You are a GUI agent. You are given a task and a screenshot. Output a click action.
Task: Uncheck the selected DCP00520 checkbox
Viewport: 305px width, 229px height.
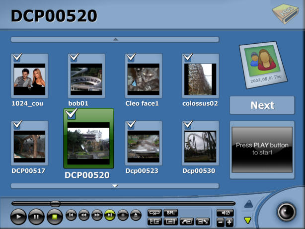click(72, 114)
